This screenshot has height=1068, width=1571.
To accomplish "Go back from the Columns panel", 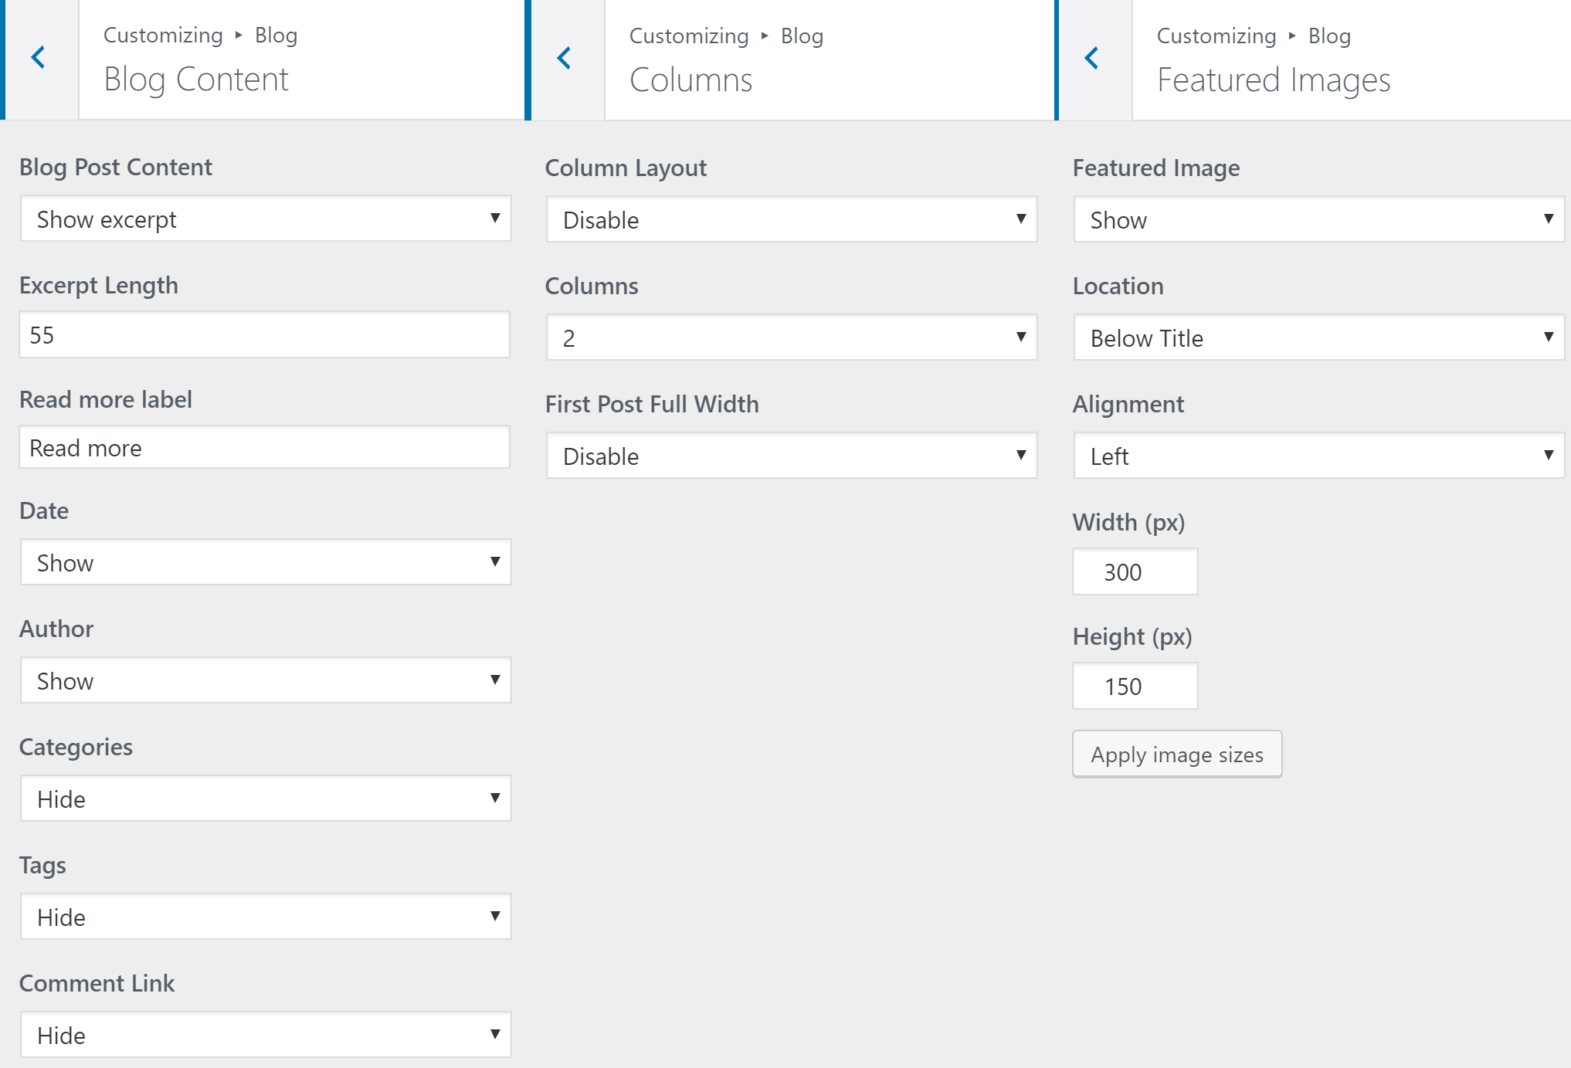I will (x=565, y=58).
